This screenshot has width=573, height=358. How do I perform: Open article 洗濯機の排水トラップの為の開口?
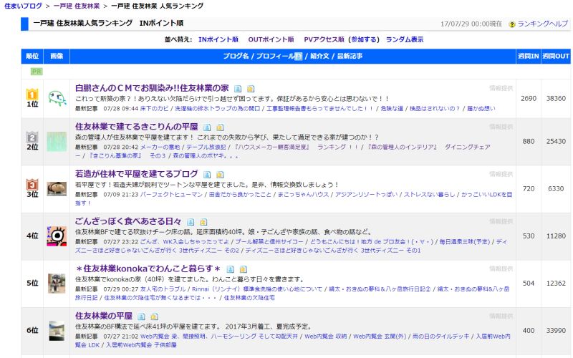pos(217,109)
